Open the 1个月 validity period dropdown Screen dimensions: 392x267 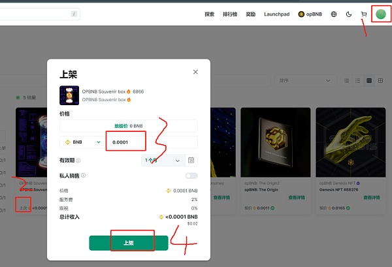[x=163, y=161]
